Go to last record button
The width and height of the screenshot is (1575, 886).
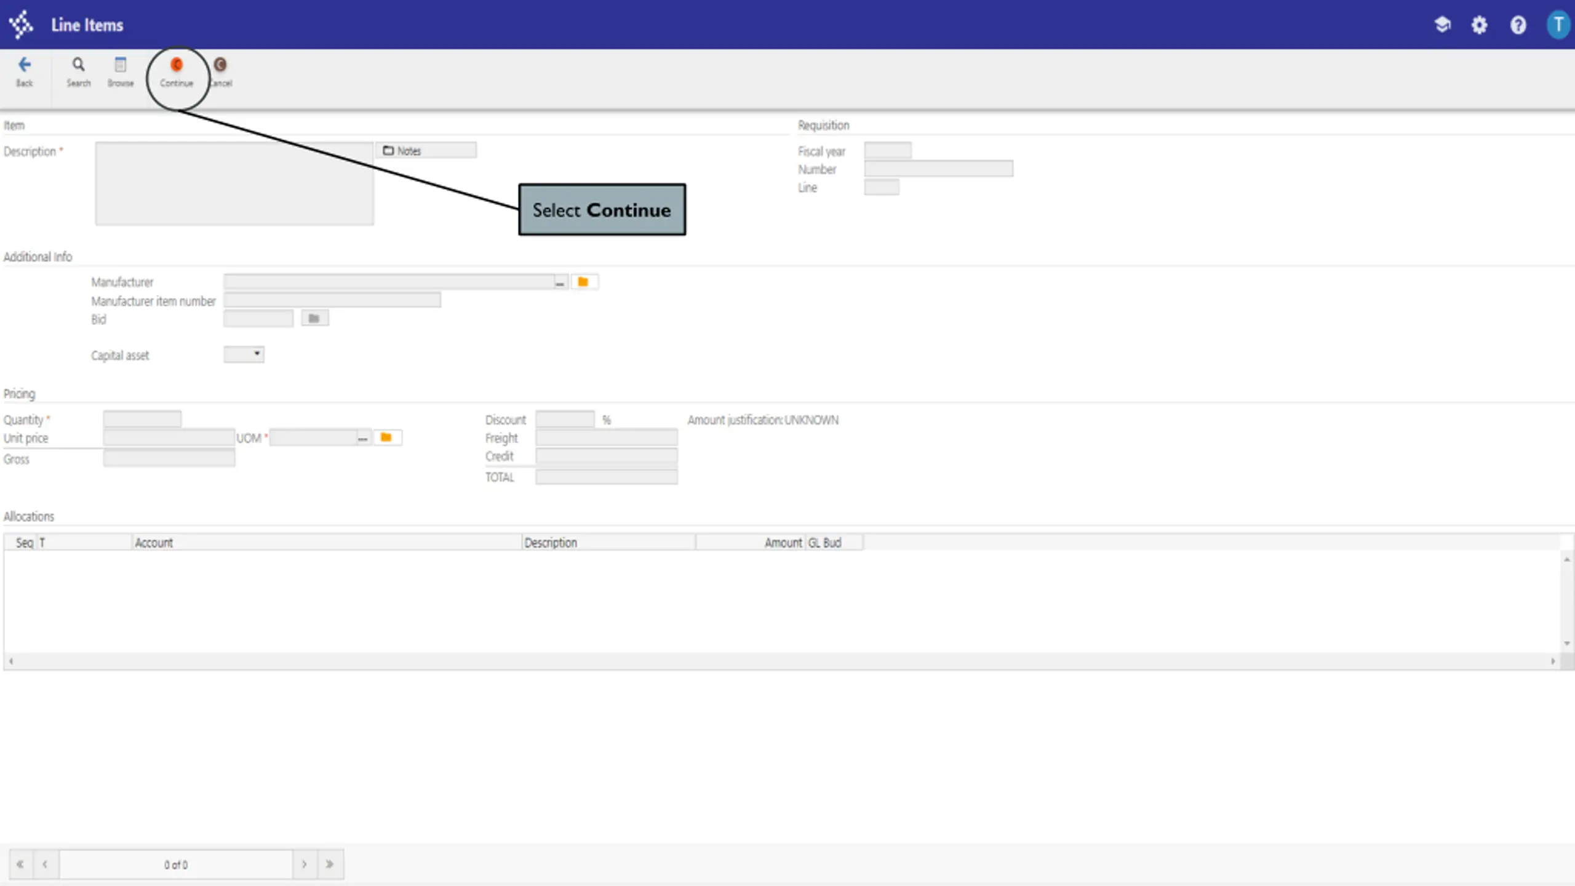click(x=330, y=864)
